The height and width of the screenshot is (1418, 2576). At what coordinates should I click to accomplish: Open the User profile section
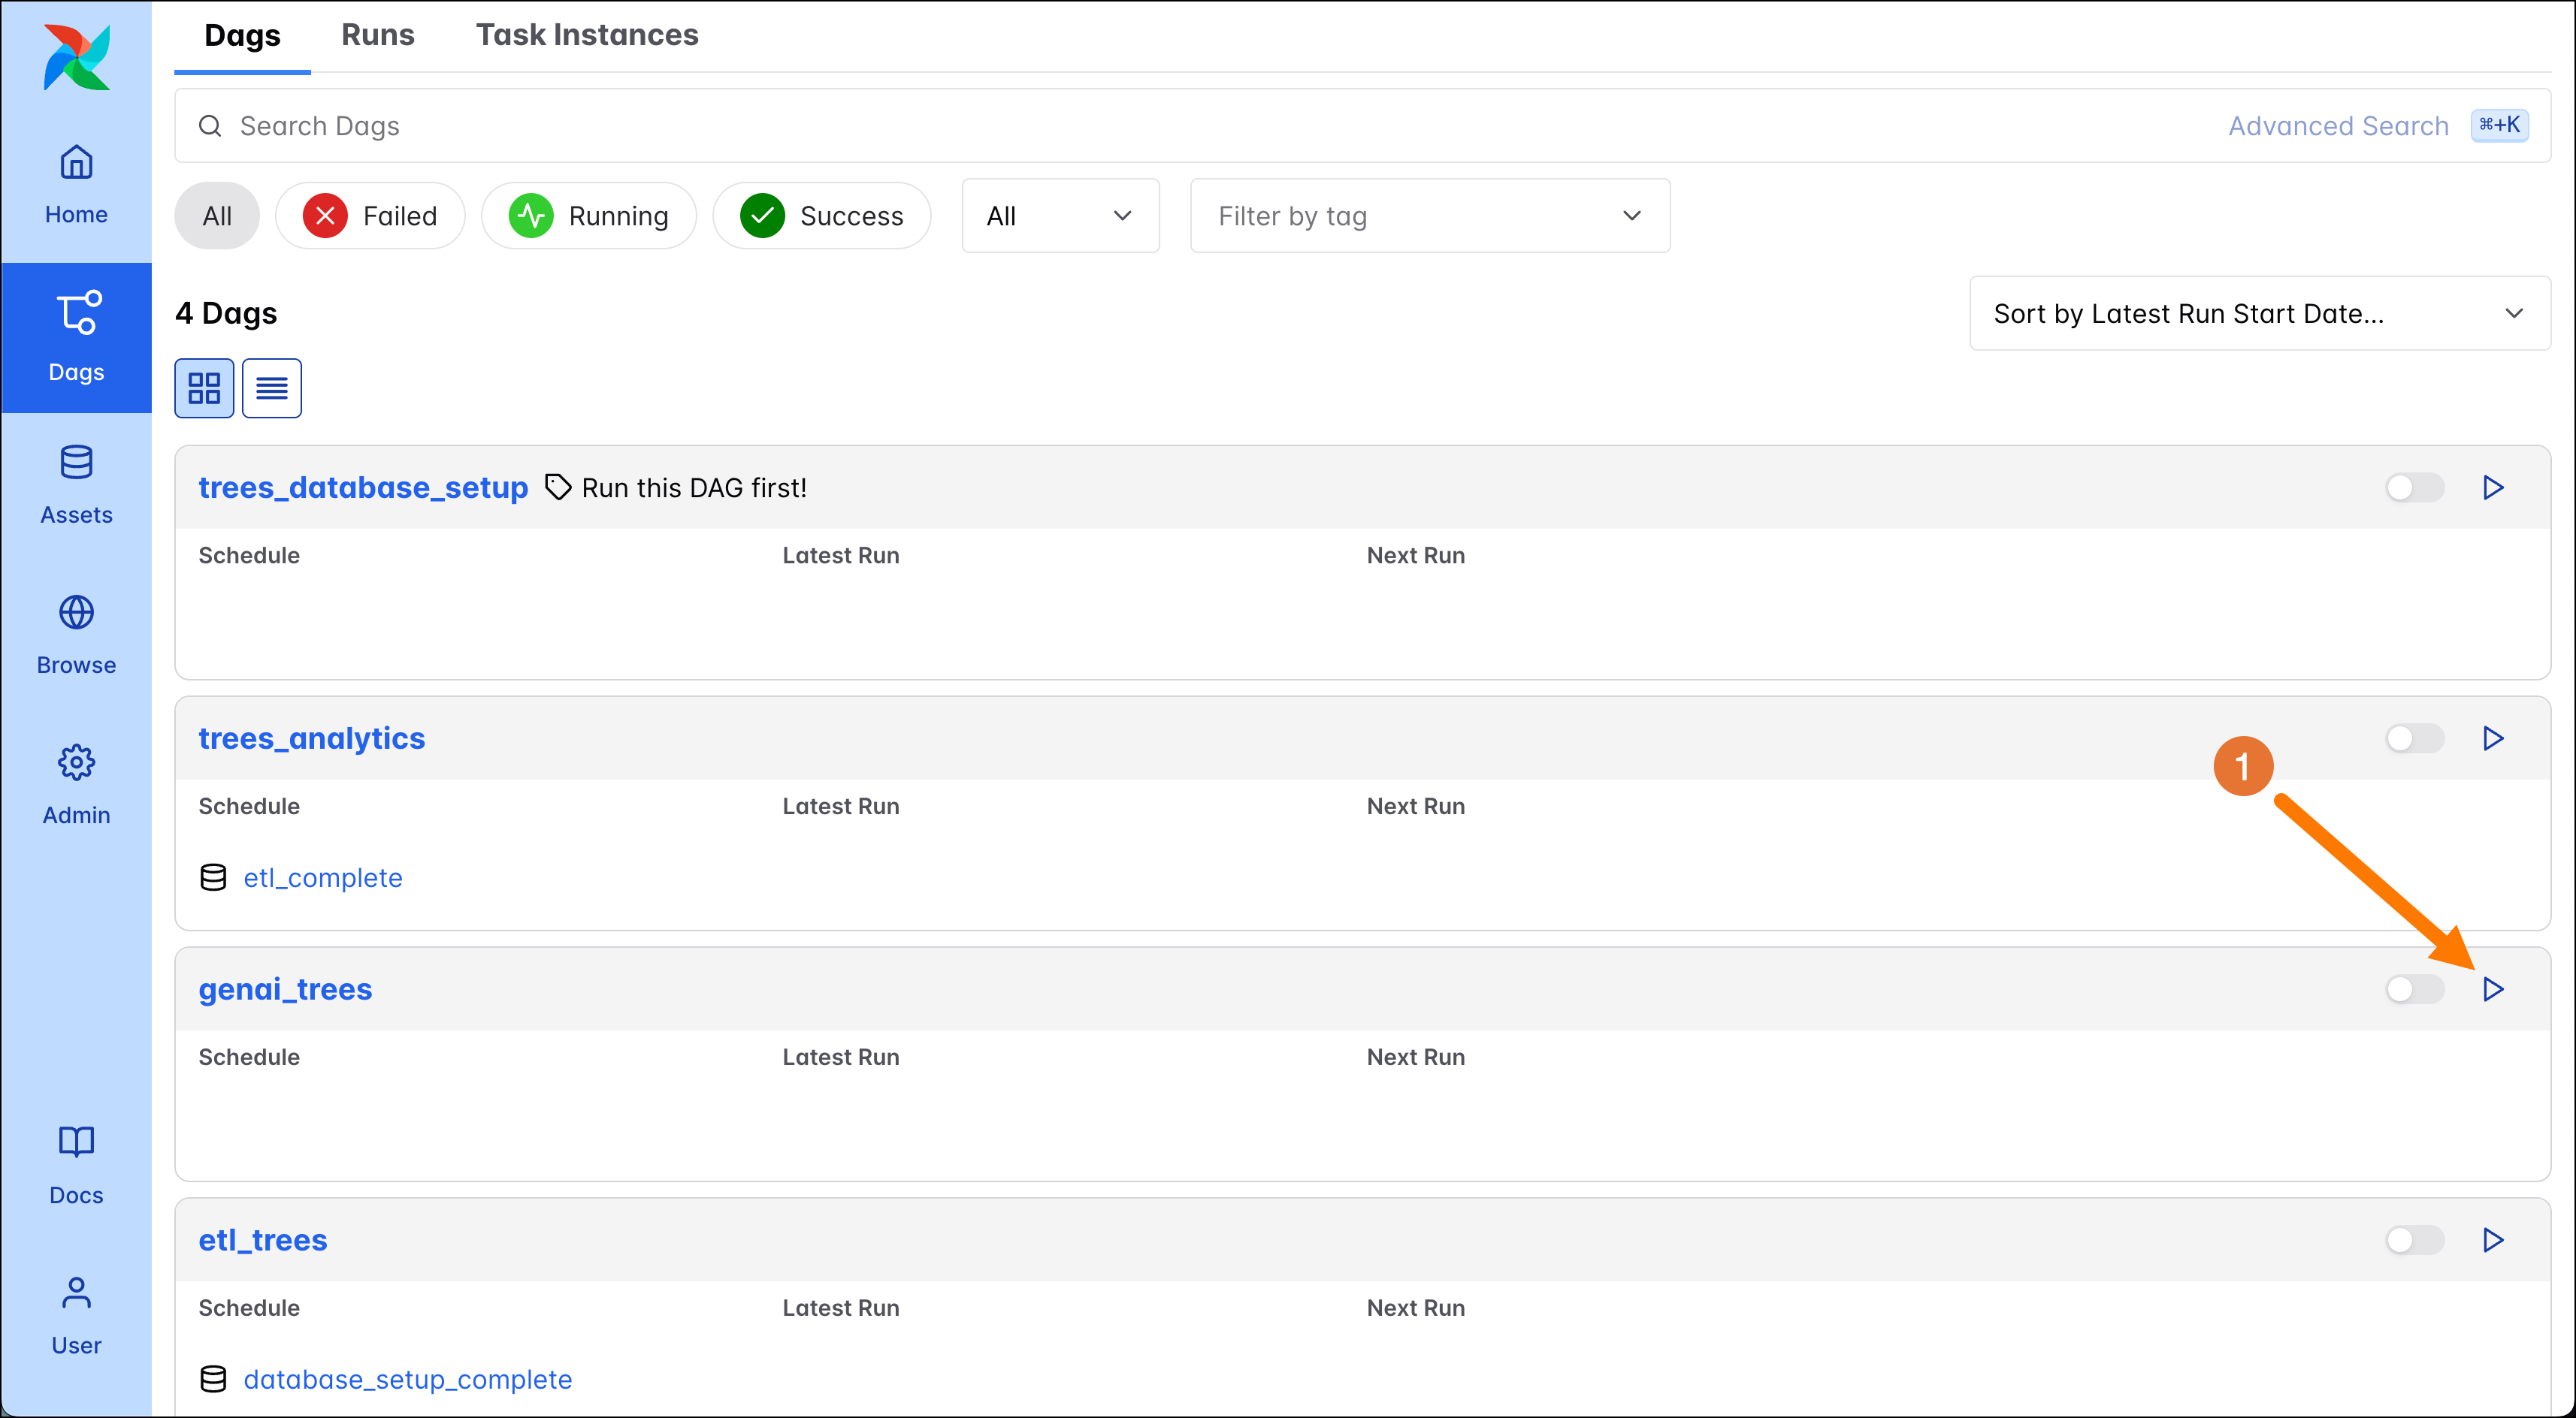point(76,1314)
